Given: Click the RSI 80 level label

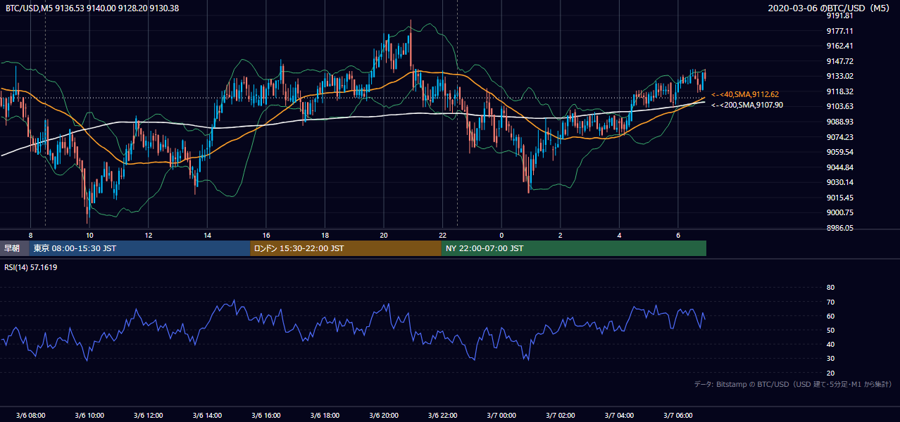Looking at the screenshot, I should [x=830, y=288].
